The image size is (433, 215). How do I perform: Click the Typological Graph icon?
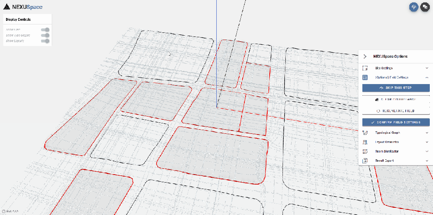click(x=365, y=133)
